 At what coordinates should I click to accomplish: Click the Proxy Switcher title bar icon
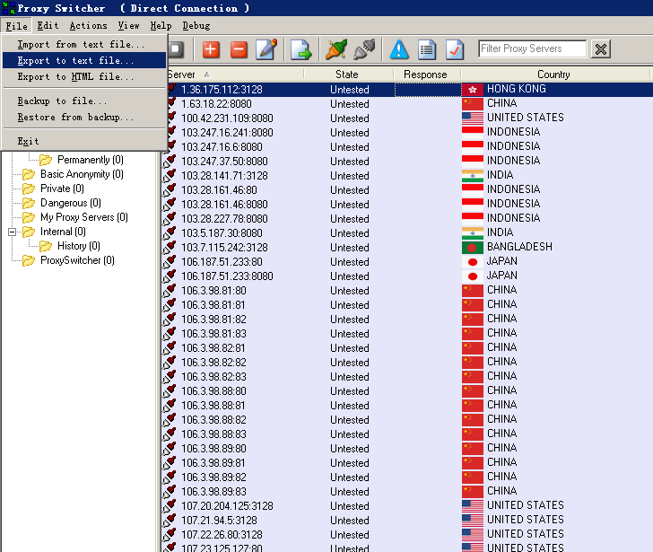9,8
